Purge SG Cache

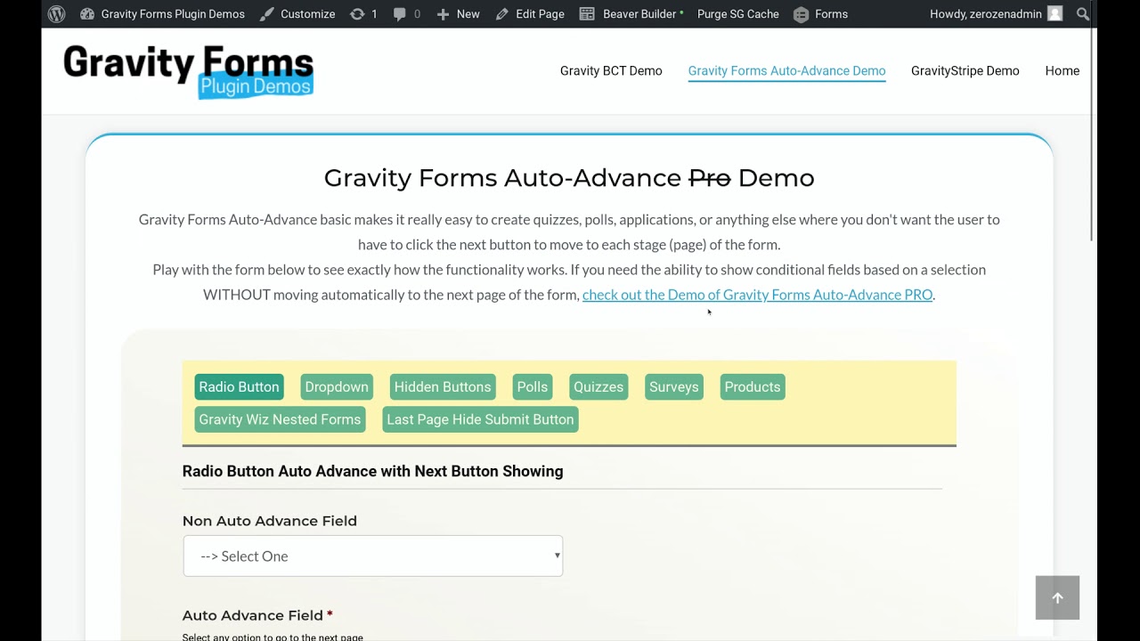(x=737, y=14)
